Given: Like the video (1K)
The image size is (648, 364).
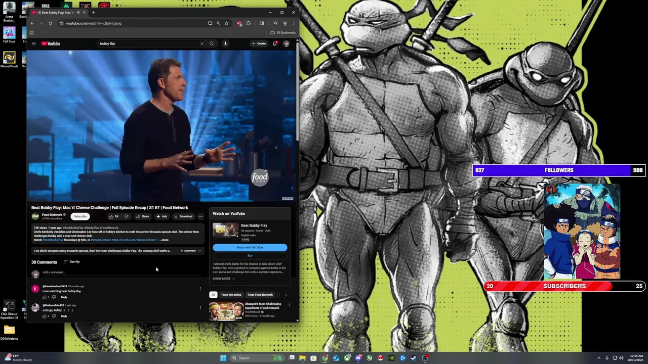Looking at the screenshot, I should 113,216.
